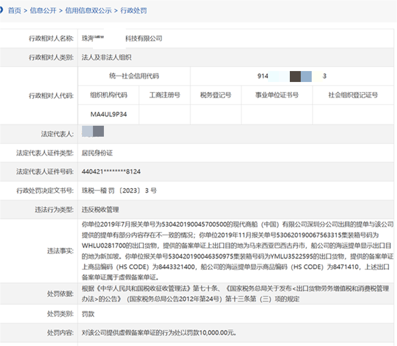
Task: Select masked ID number 440421********8124
Action: tap(111, 172)
